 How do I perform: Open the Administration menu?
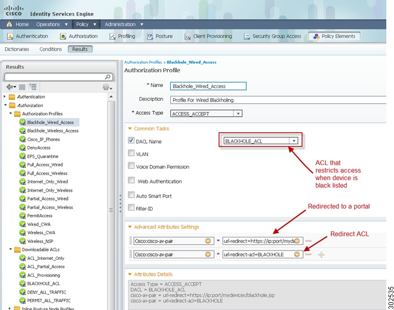[124, 24]
